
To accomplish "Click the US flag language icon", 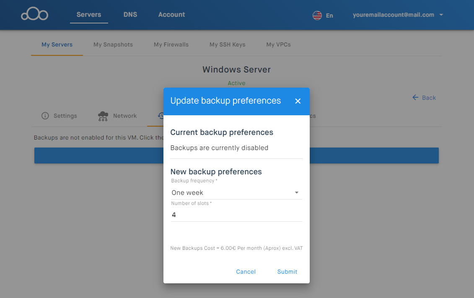I will tap(317, 16).
